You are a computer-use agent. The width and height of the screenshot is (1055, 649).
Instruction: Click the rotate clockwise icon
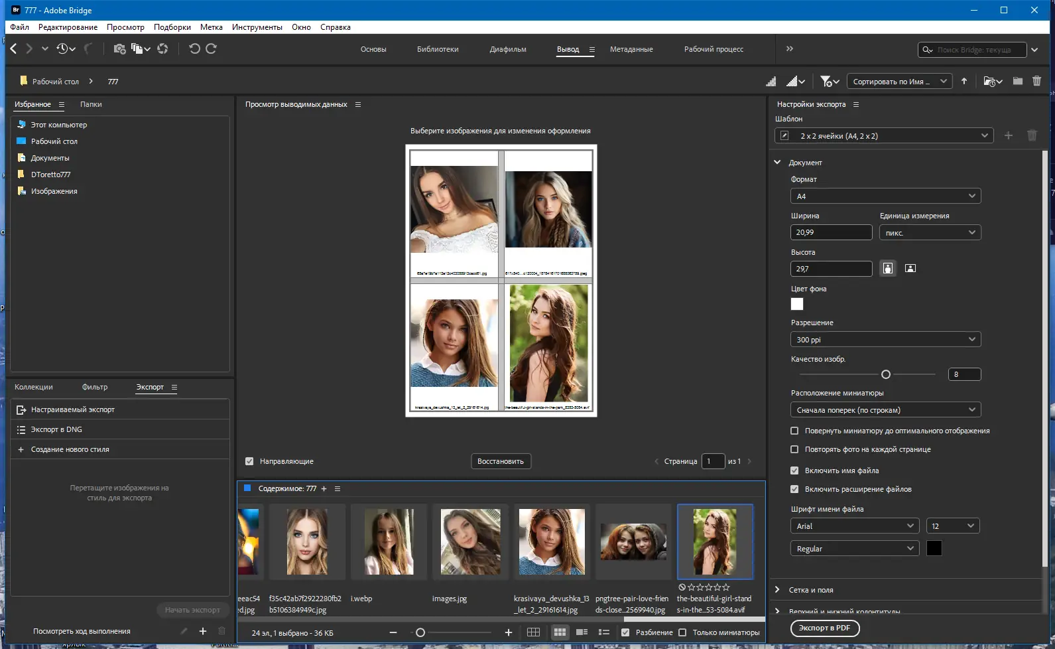tap(212, 48)
